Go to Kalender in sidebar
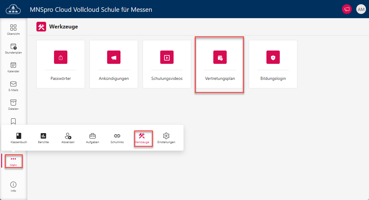 (x=13, y=67)
